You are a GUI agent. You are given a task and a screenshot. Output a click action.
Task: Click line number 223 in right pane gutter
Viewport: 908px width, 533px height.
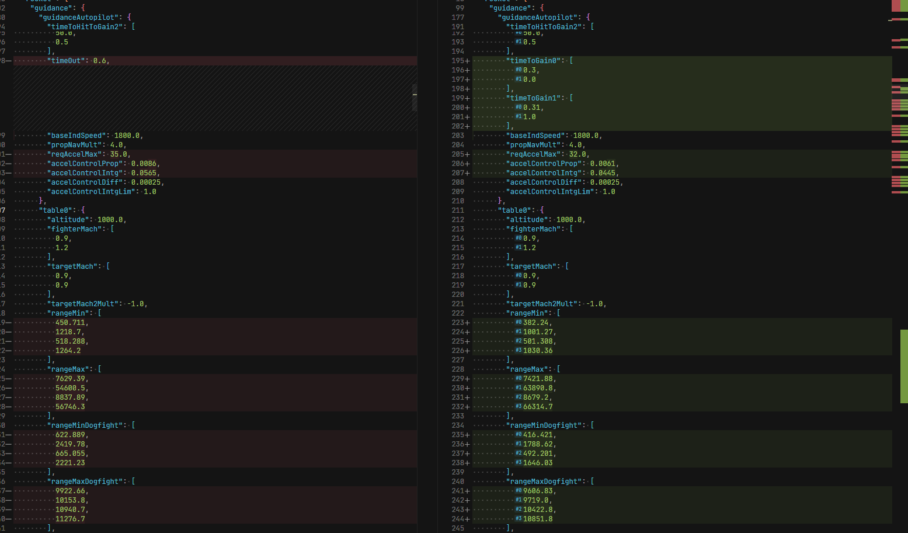(458, 323)
